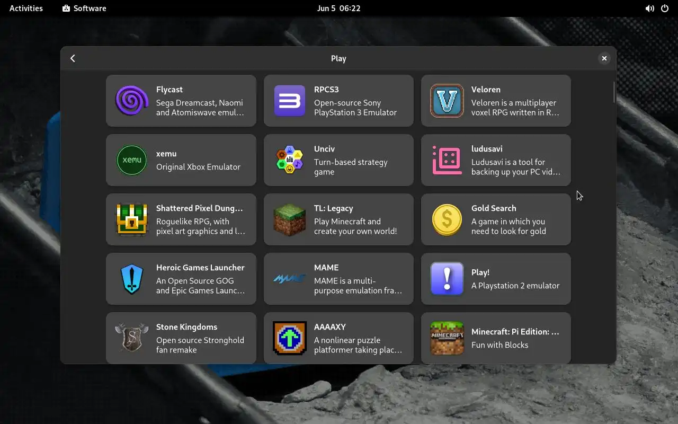678x424 pixels.
Task: Close the Play category window
Action: pyautogui.click(x=604, y=58)
